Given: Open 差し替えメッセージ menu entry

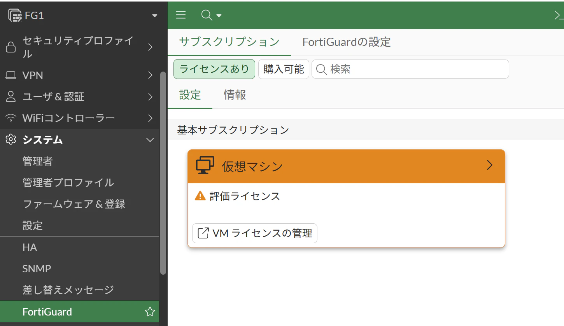Looking at the screenshot, I should pos(68,290).
